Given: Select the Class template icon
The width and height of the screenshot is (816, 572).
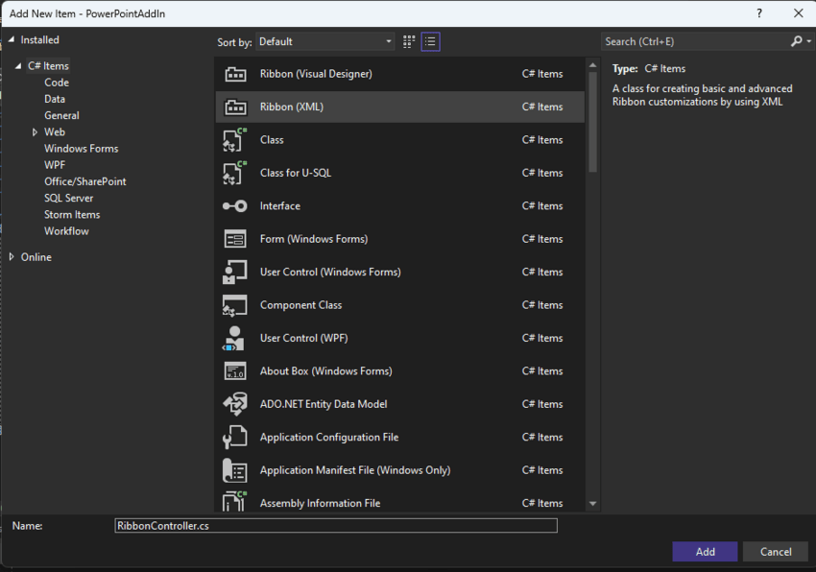Looking at the screenshot, I should (x=236, y=139).
